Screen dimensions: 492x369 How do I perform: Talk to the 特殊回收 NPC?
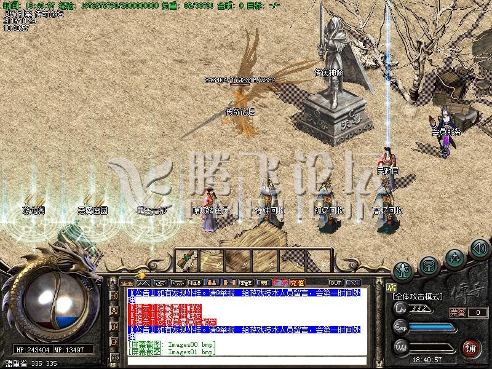click(269, 204)
